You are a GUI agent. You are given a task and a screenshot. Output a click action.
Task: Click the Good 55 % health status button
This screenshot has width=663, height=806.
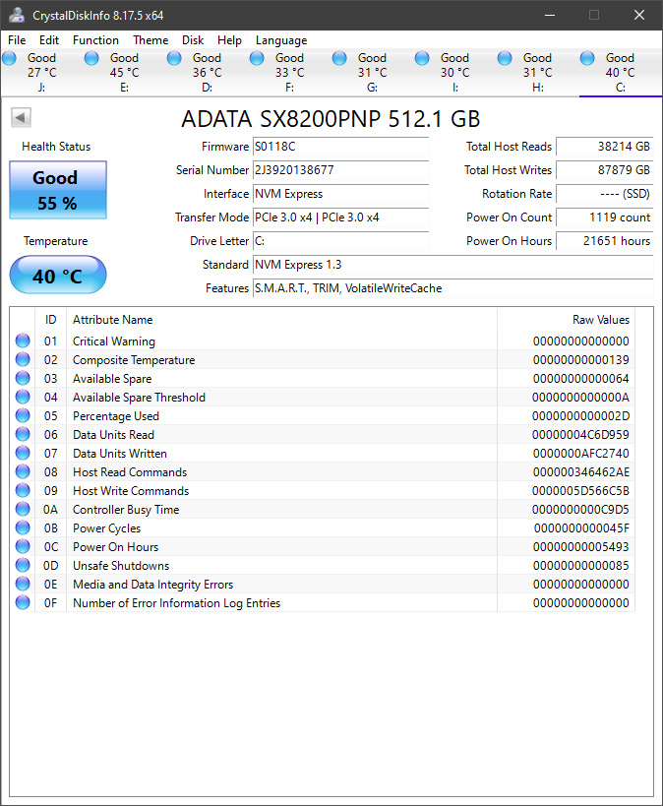58,190
